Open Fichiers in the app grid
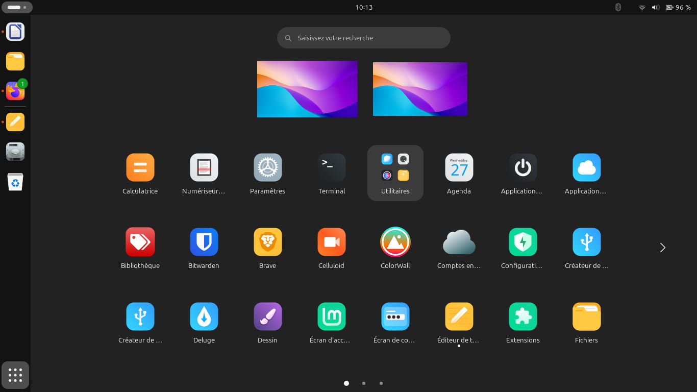This screenshot has width=697, height=392. (587, 323)
